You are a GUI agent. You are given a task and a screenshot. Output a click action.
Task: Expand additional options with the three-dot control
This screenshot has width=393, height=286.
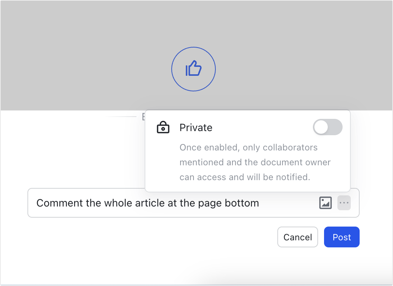point(344,203)
